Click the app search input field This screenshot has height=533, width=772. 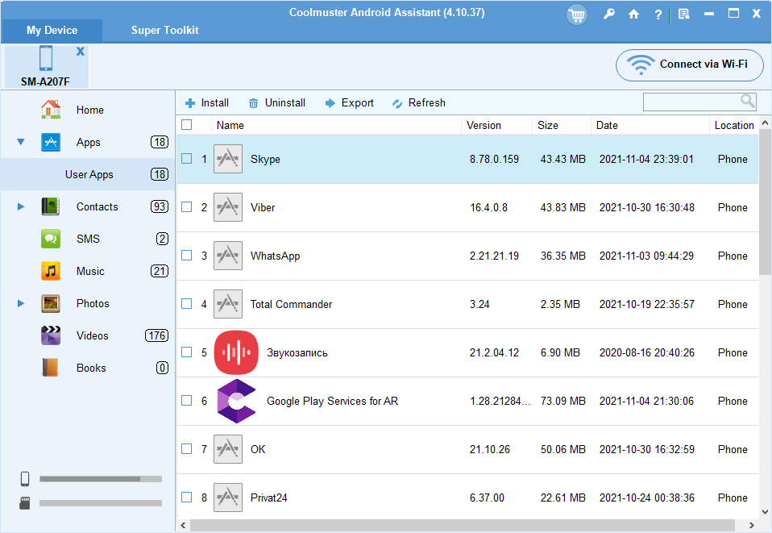[x=691, y=102]
